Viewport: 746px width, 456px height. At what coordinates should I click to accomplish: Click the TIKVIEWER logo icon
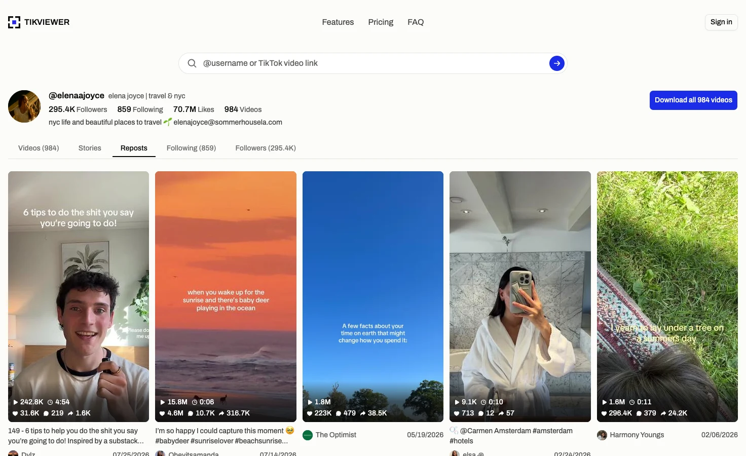[x=14, y=22]
